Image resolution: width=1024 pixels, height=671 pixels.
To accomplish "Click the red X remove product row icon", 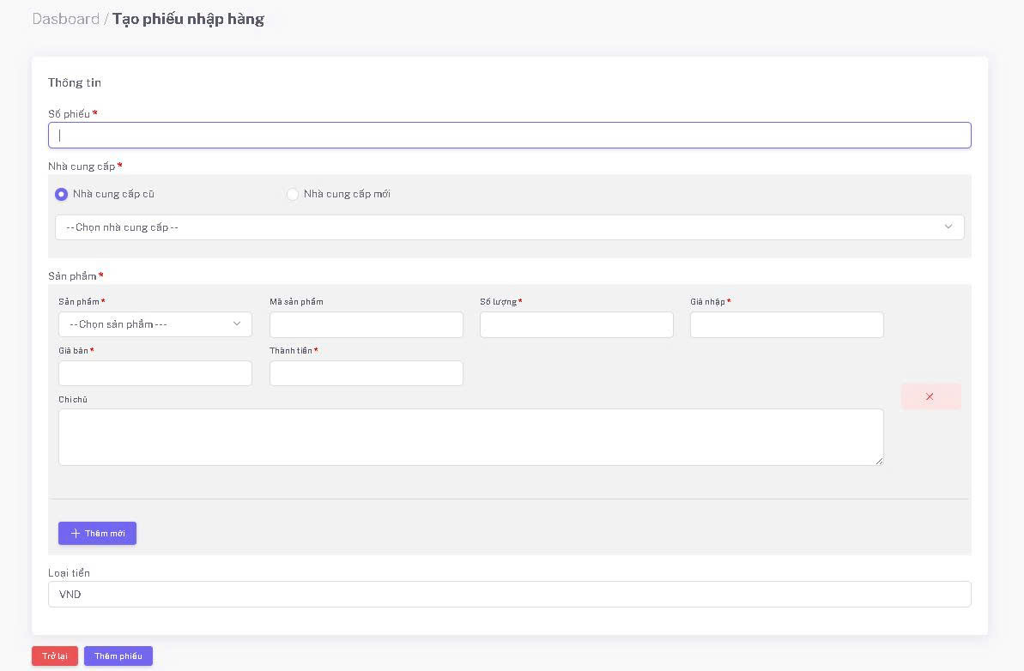I will (x=930, y=396).
